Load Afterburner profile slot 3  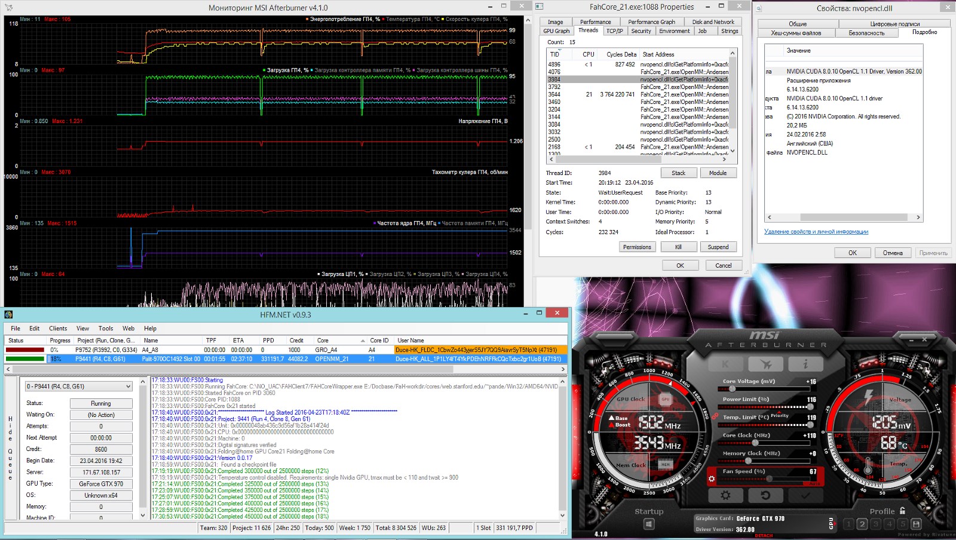pos(876,524)
